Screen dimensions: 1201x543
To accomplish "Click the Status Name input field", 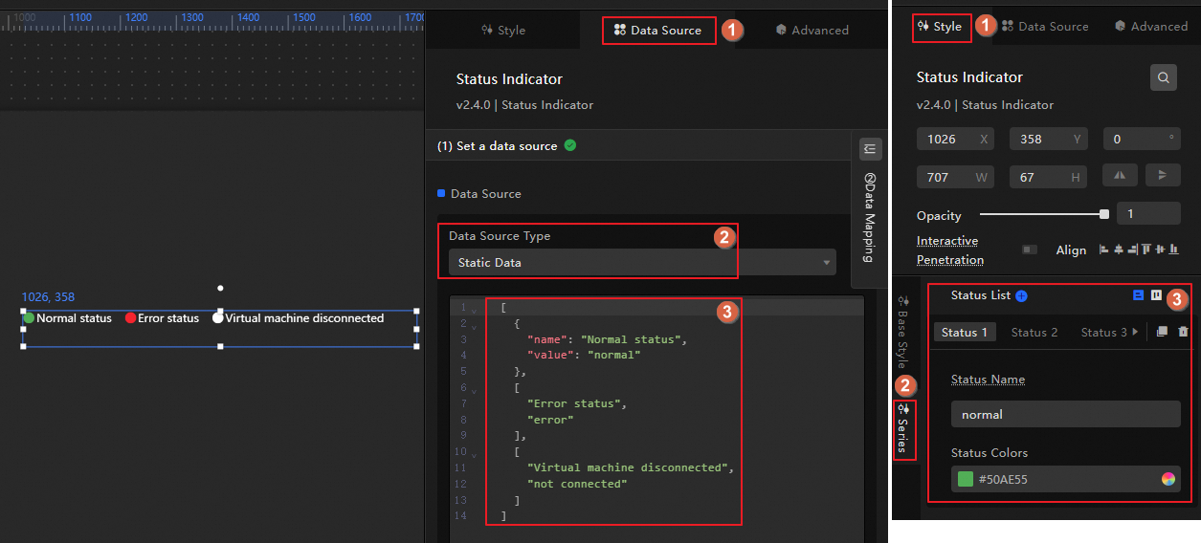I will tap(1065, 414).
